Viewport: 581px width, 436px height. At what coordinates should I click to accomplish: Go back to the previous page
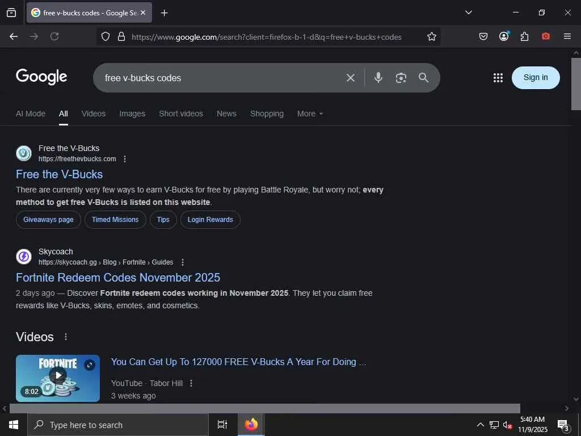coord(14,36)
